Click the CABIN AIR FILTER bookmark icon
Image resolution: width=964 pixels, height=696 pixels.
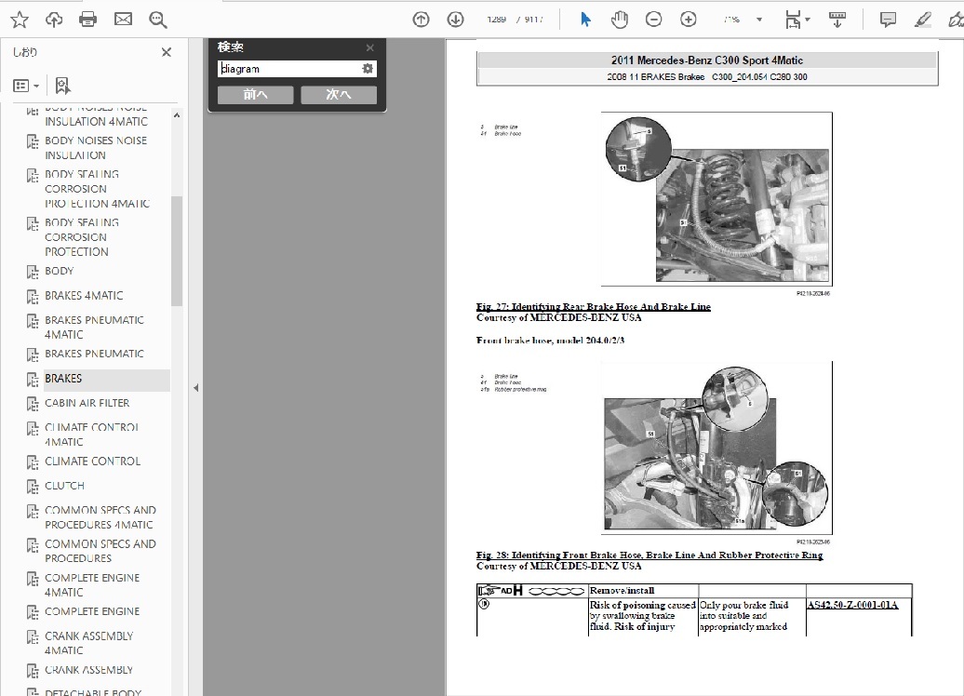(33, 403)
